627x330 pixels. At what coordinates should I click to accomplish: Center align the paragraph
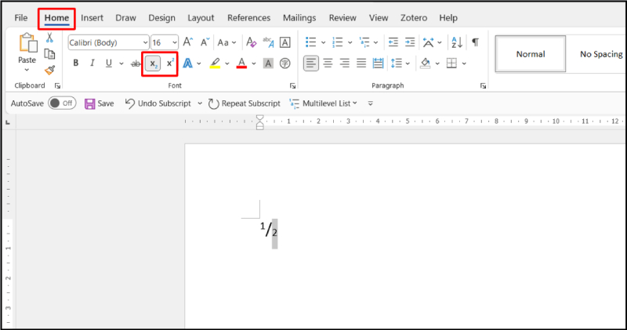[x=328, y=63]
